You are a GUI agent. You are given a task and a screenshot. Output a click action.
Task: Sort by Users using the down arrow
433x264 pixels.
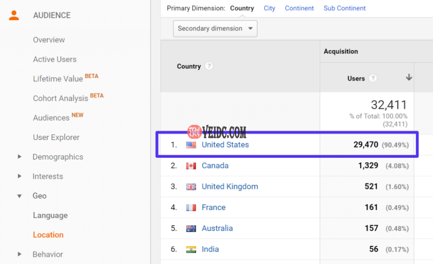coord(408,78)
